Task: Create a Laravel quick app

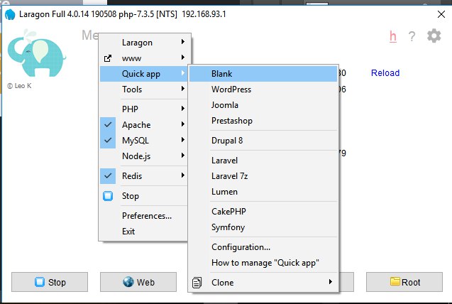Action: pyautogui.click(x=263, y=161)
